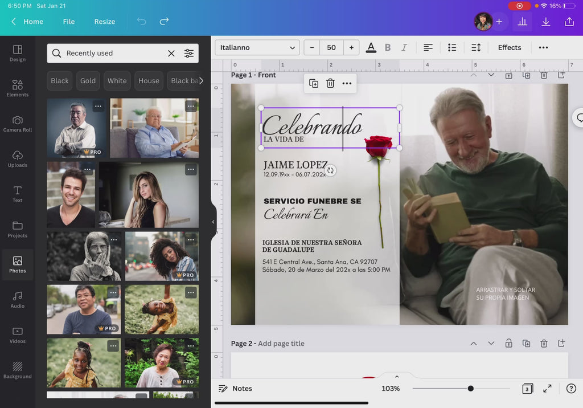Undo the last action

[142, 21]
